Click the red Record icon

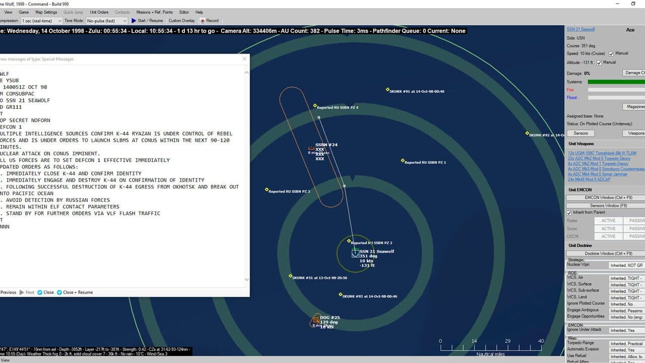coord(203,21)
